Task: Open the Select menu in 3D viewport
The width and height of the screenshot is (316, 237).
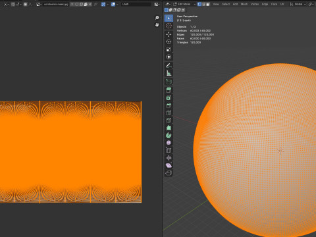Action: tap(226, 4)
